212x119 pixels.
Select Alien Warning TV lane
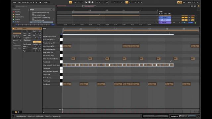tap(51, 46)
